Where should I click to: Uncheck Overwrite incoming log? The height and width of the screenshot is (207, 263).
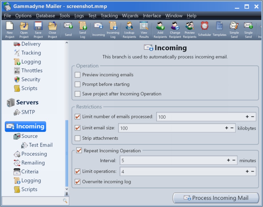78,182
